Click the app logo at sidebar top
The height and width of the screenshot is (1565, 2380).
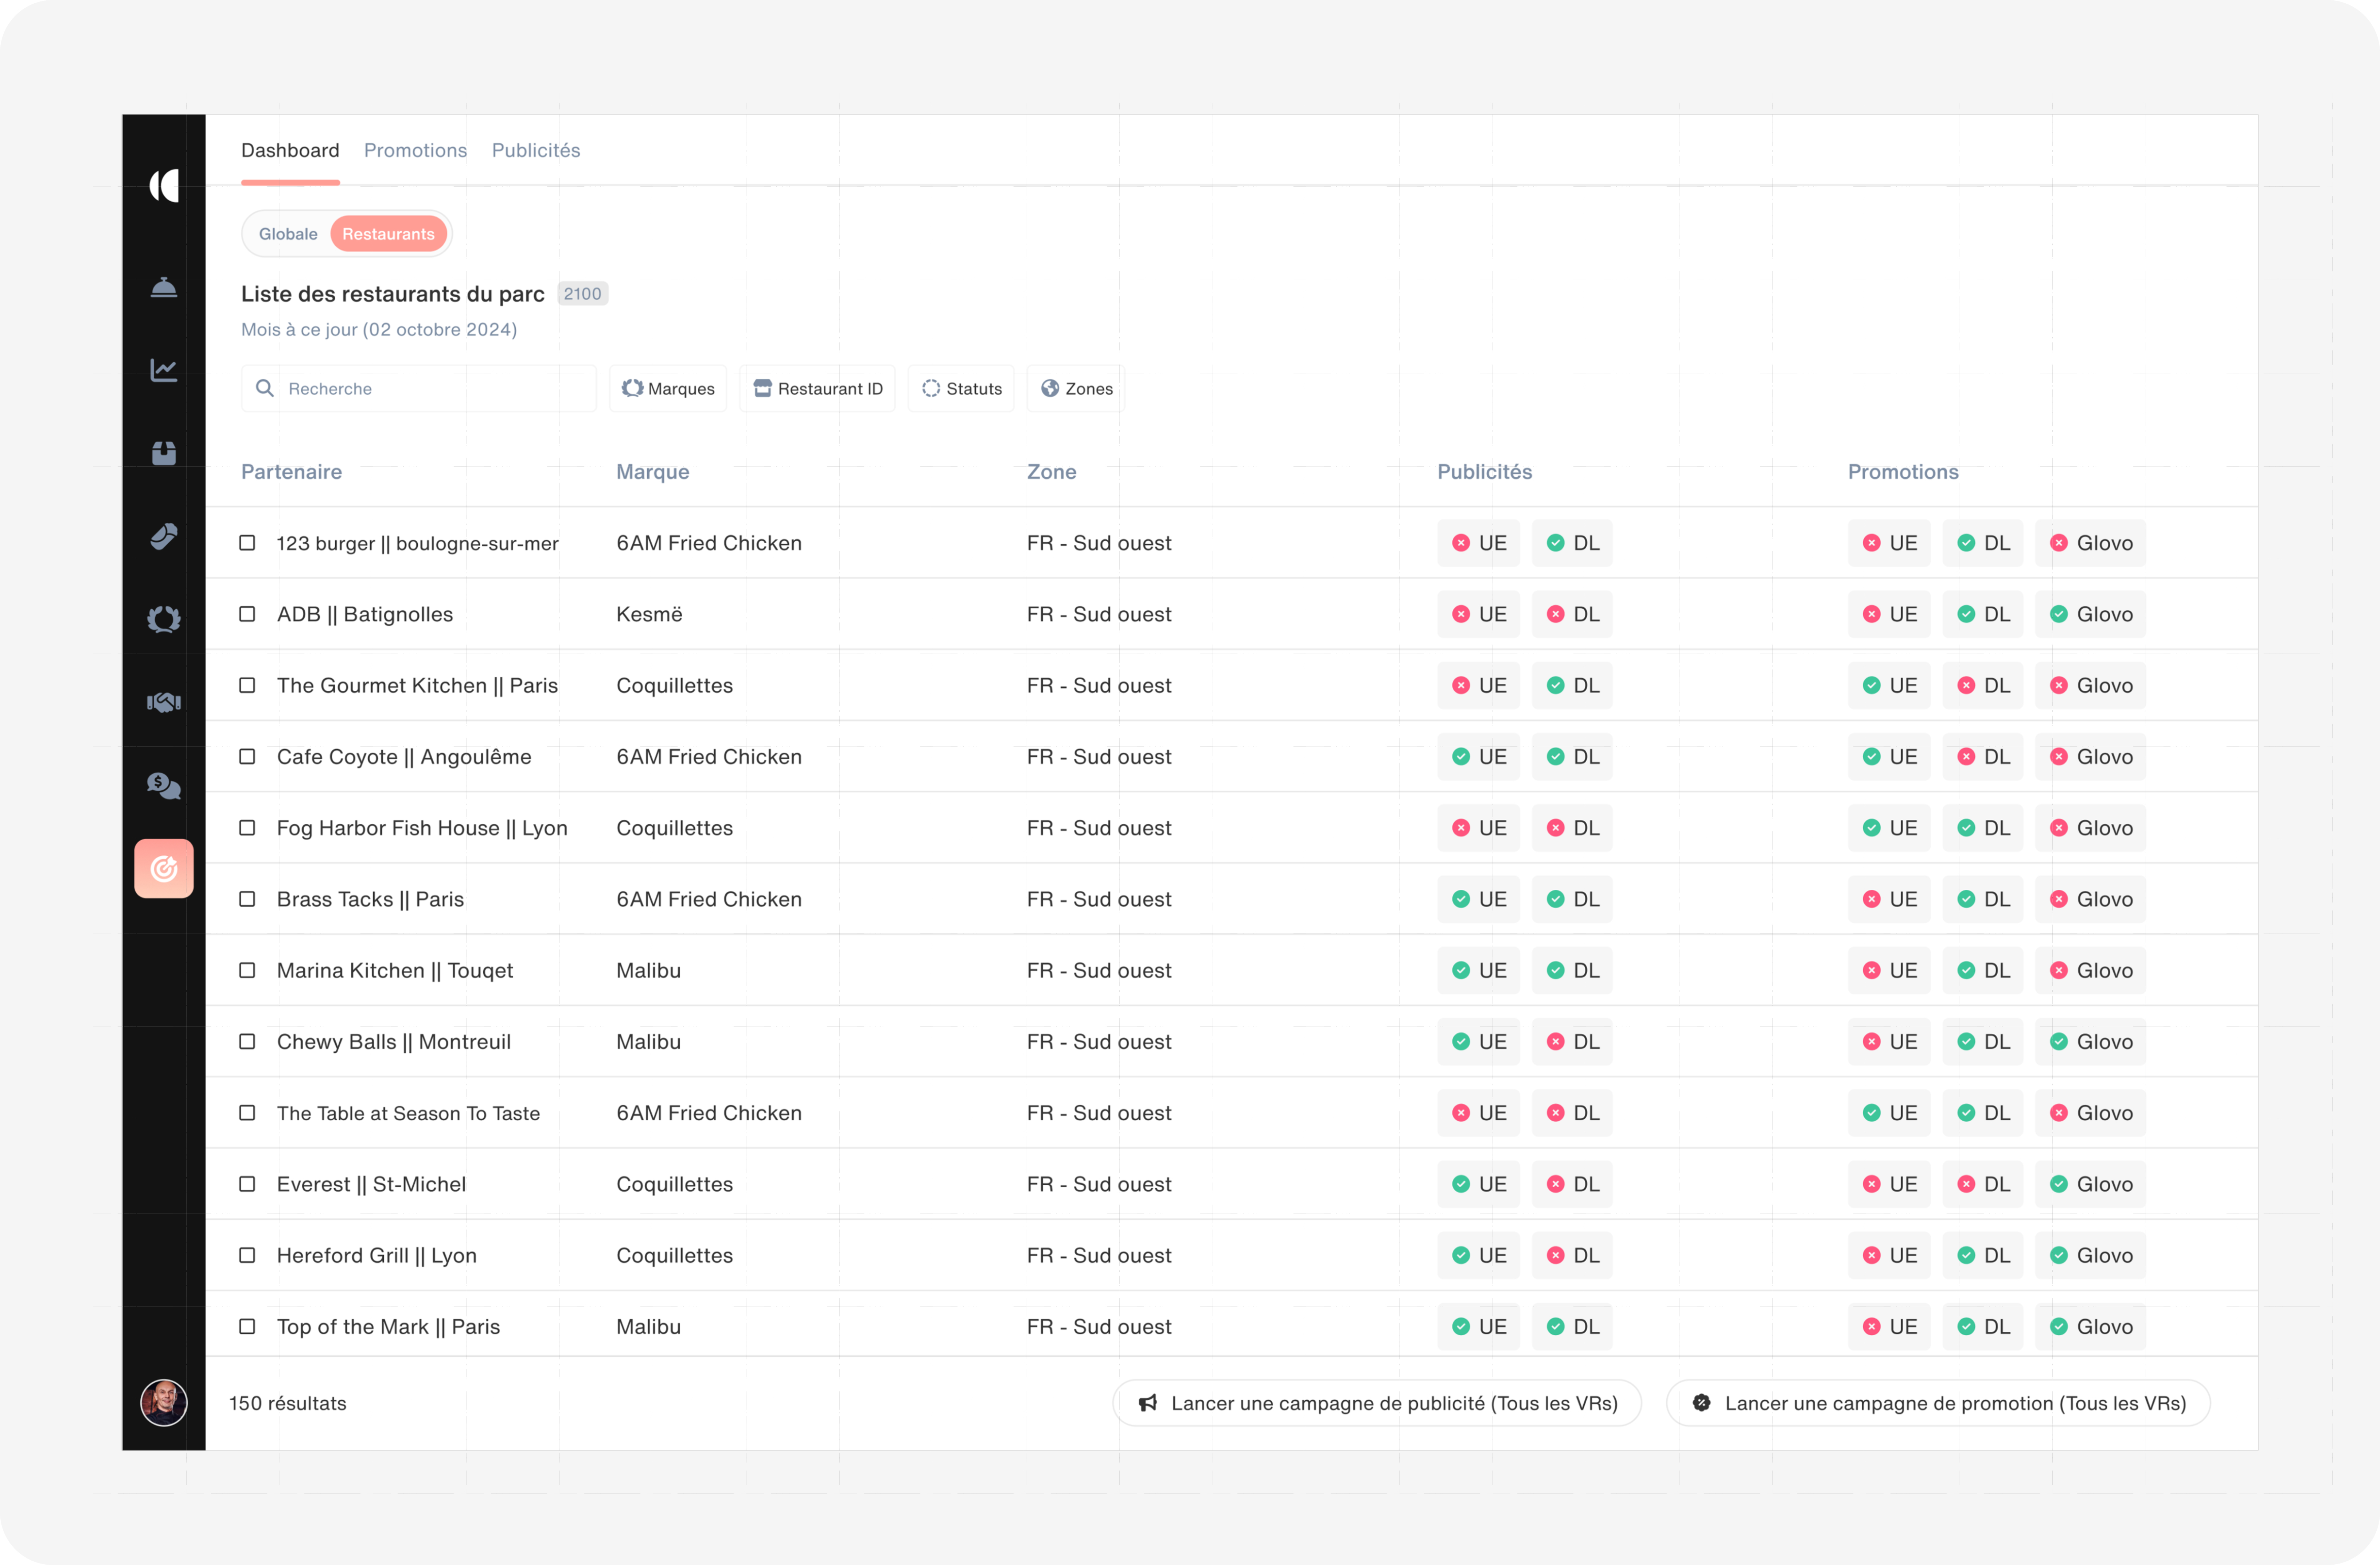pyautogui.click(x=164, y=186)
